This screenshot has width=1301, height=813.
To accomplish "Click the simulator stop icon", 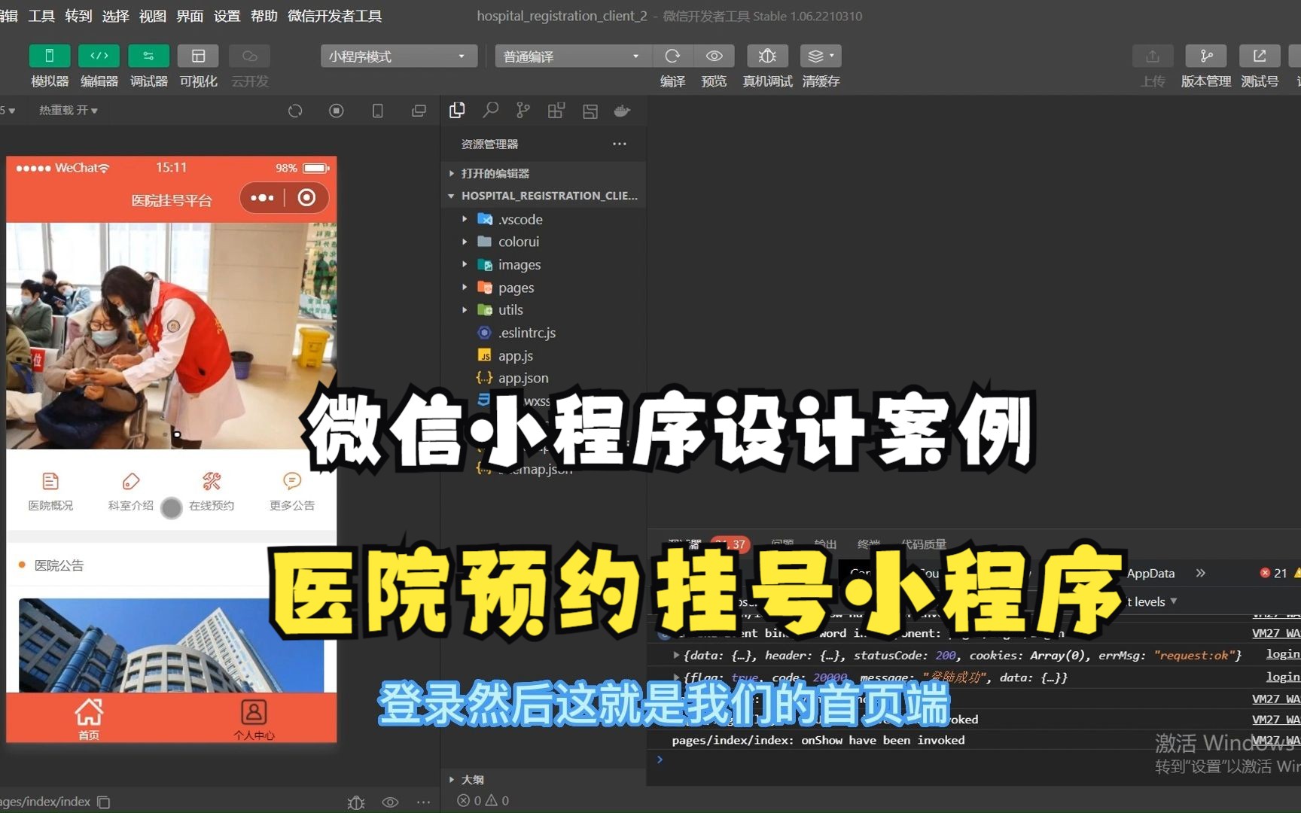I will 337,111.
